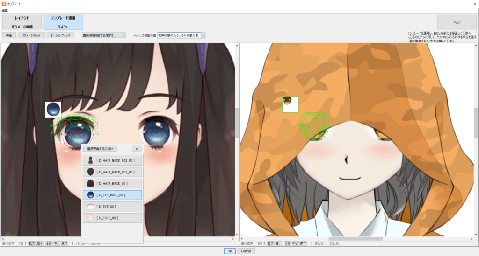Click right view scrollbar down arrow
The height and width of the screenshot is (256, 479).
pos(476,235)
